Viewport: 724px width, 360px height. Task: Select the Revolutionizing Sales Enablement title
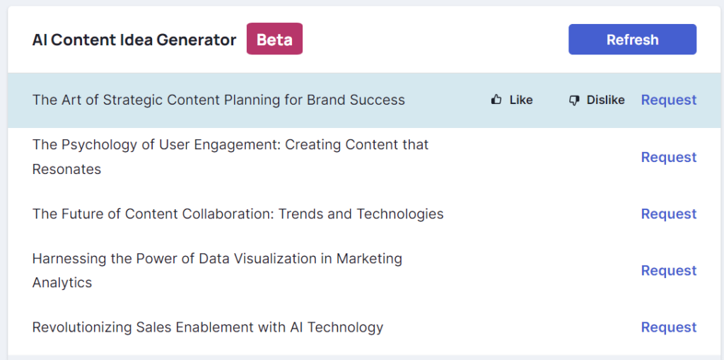coord(208,327)
